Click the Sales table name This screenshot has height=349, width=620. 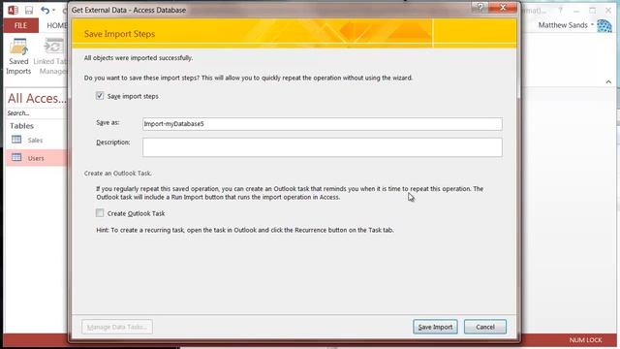tap(35, 140)
